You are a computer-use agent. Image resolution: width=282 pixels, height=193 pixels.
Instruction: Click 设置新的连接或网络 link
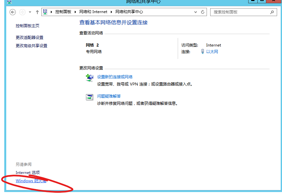115,77
